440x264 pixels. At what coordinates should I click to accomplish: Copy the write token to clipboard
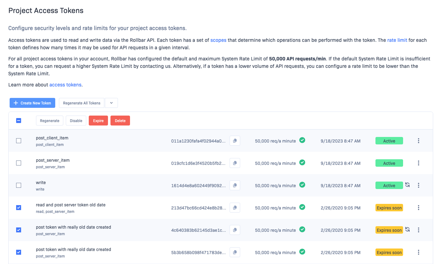(235, 185)
